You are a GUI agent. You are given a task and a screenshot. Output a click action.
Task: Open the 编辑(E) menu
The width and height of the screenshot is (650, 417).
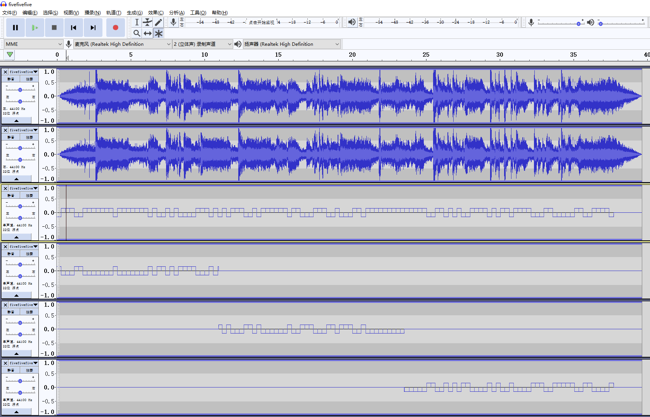click(30, 13)
